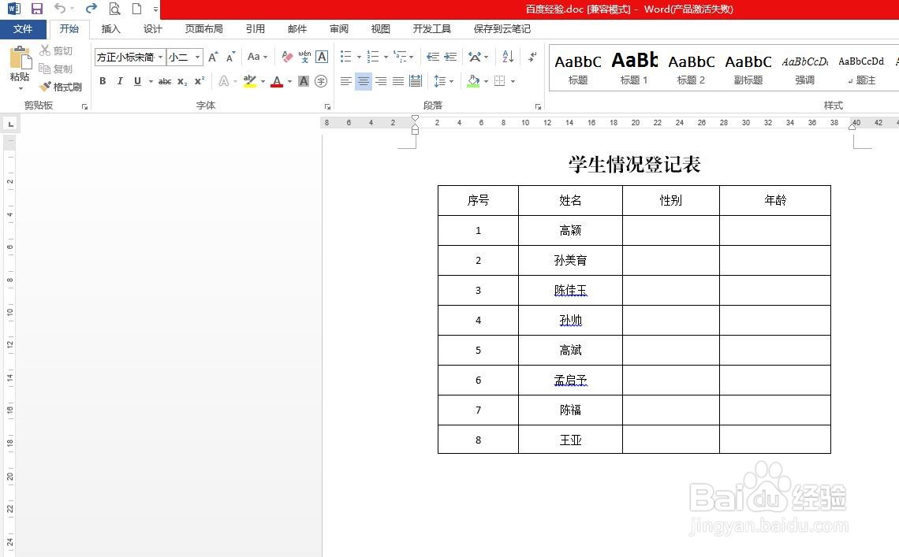Select the superscript icon
The height and width of the screenshot is (557, 899).
pyautogui.click(x=198, y=81)
